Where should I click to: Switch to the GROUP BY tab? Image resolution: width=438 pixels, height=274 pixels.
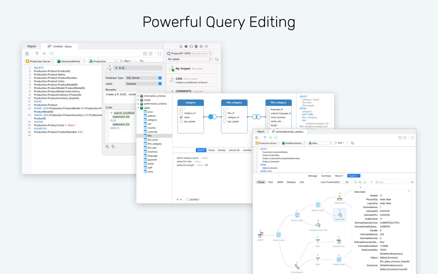[234, 150]
